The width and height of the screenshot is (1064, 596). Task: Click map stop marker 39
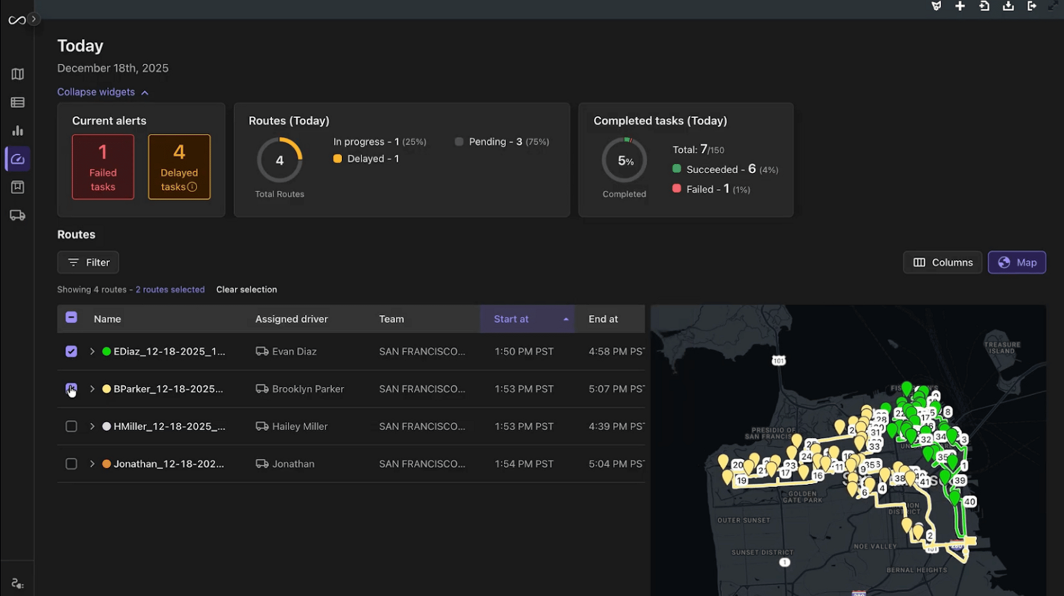pyautogui.click(x=960, y=480)
